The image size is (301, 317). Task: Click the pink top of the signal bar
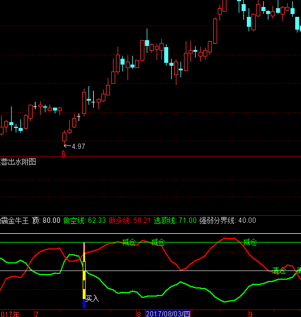coord(84,248)
